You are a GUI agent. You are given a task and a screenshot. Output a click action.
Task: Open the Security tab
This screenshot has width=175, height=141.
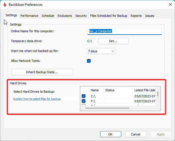[x=81, y=16]
